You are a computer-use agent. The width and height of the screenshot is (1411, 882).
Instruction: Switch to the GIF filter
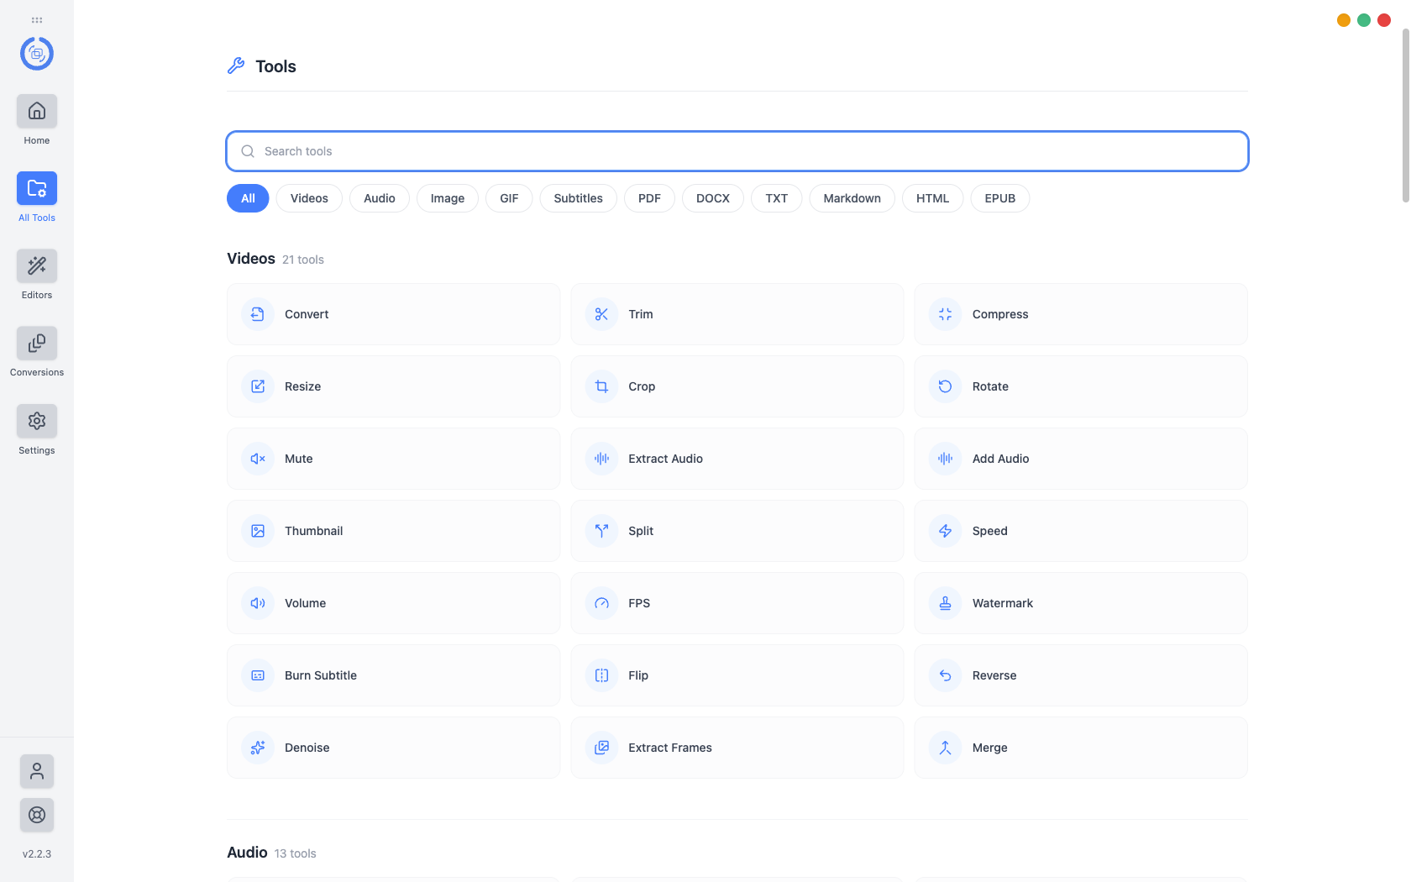point(509,198)
